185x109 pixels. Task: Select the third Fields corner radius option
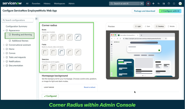click(61, 52)
